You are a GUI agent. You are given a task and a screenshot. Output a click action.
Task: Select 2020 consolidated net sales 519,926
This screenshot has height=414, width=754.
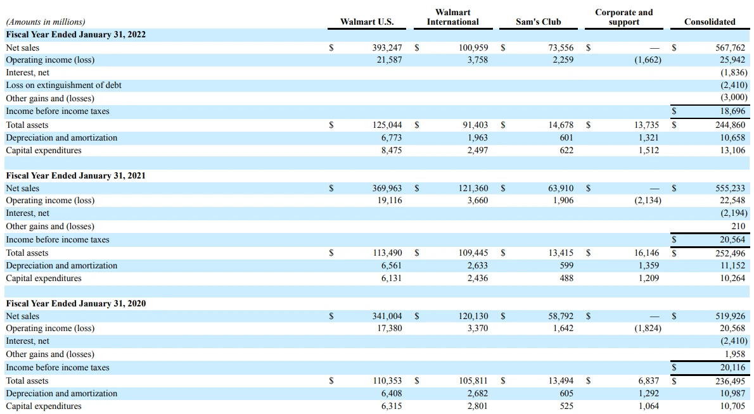click(x=730, y=316)
